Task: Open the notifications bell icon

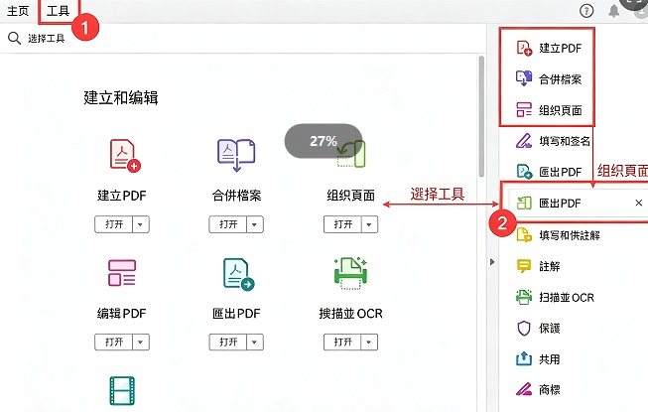Action: point(613,11)
